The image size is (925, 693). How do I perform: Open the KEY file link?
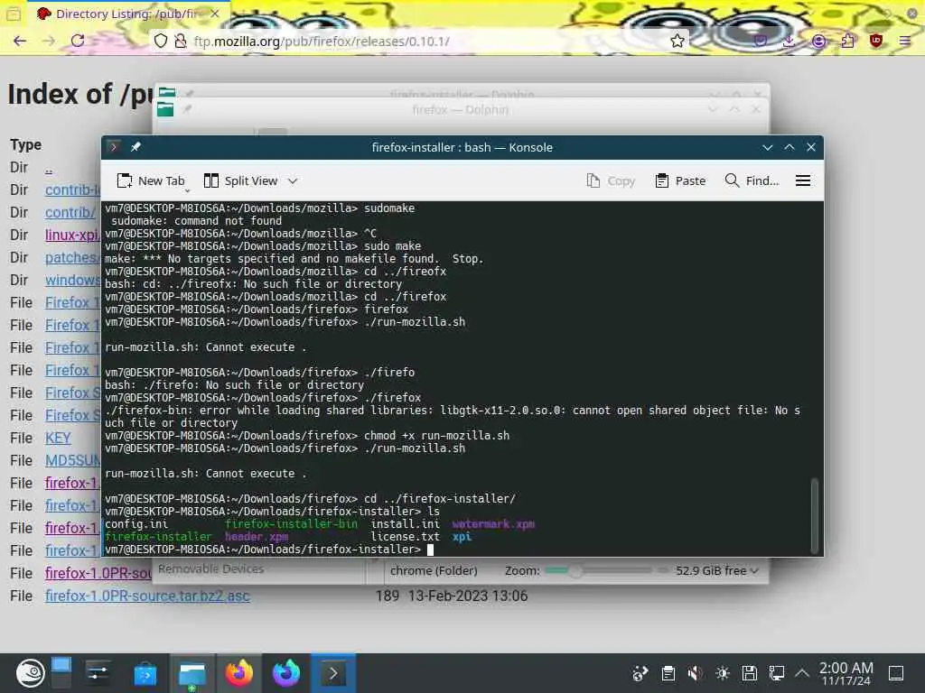(x=58, y=438)
